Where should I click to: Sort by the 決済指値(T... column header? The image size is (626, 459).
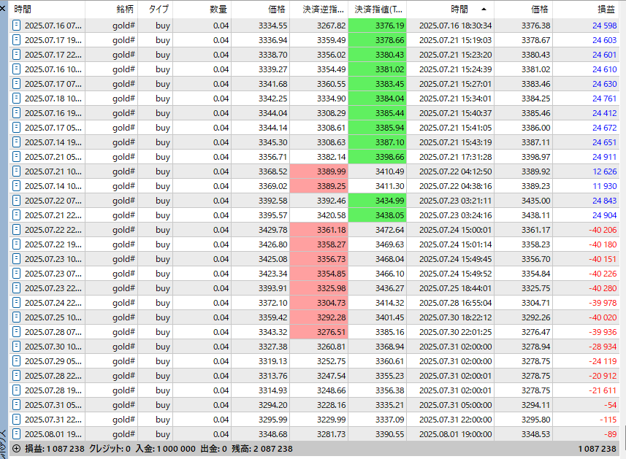coord(378,9)
